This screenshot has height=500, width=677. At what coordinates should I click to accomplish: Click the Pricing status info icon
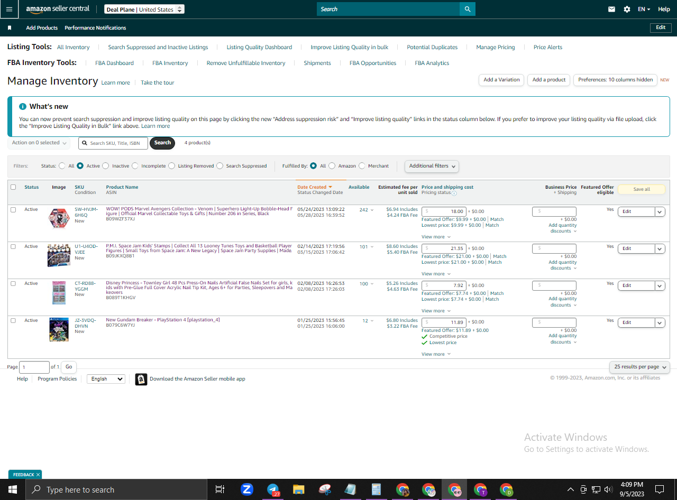(x=454, y=193)
